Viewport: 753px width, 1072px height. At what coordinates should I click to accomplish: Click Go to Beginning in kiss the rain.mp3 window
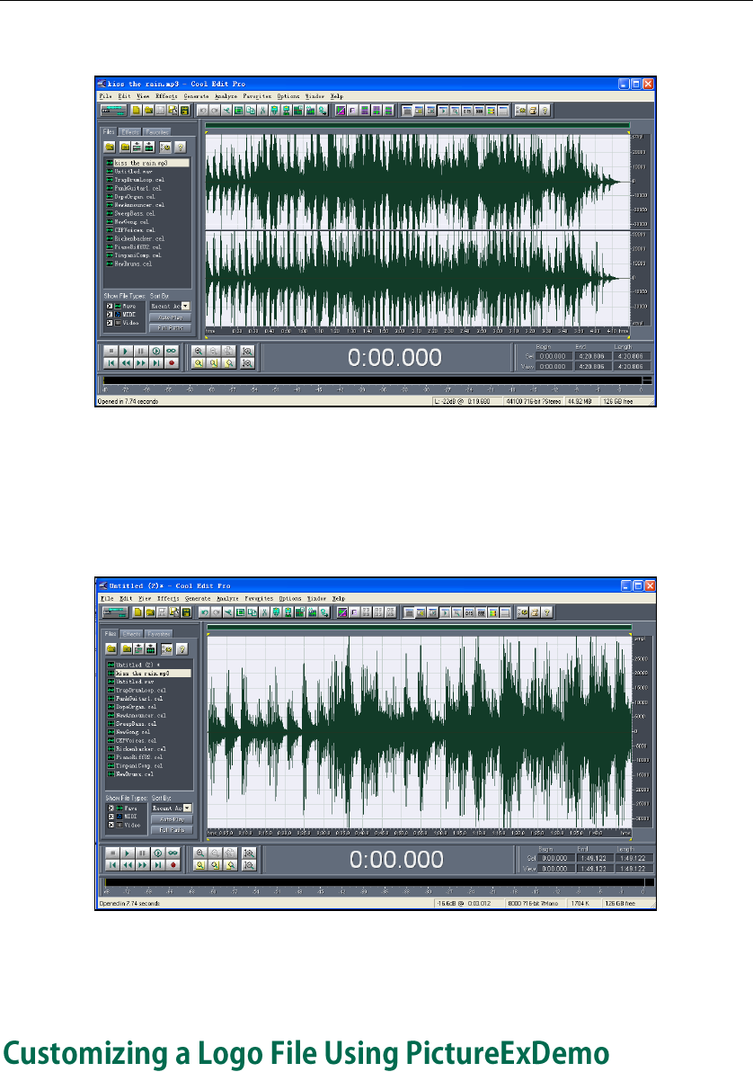click(x=111, y=363)
